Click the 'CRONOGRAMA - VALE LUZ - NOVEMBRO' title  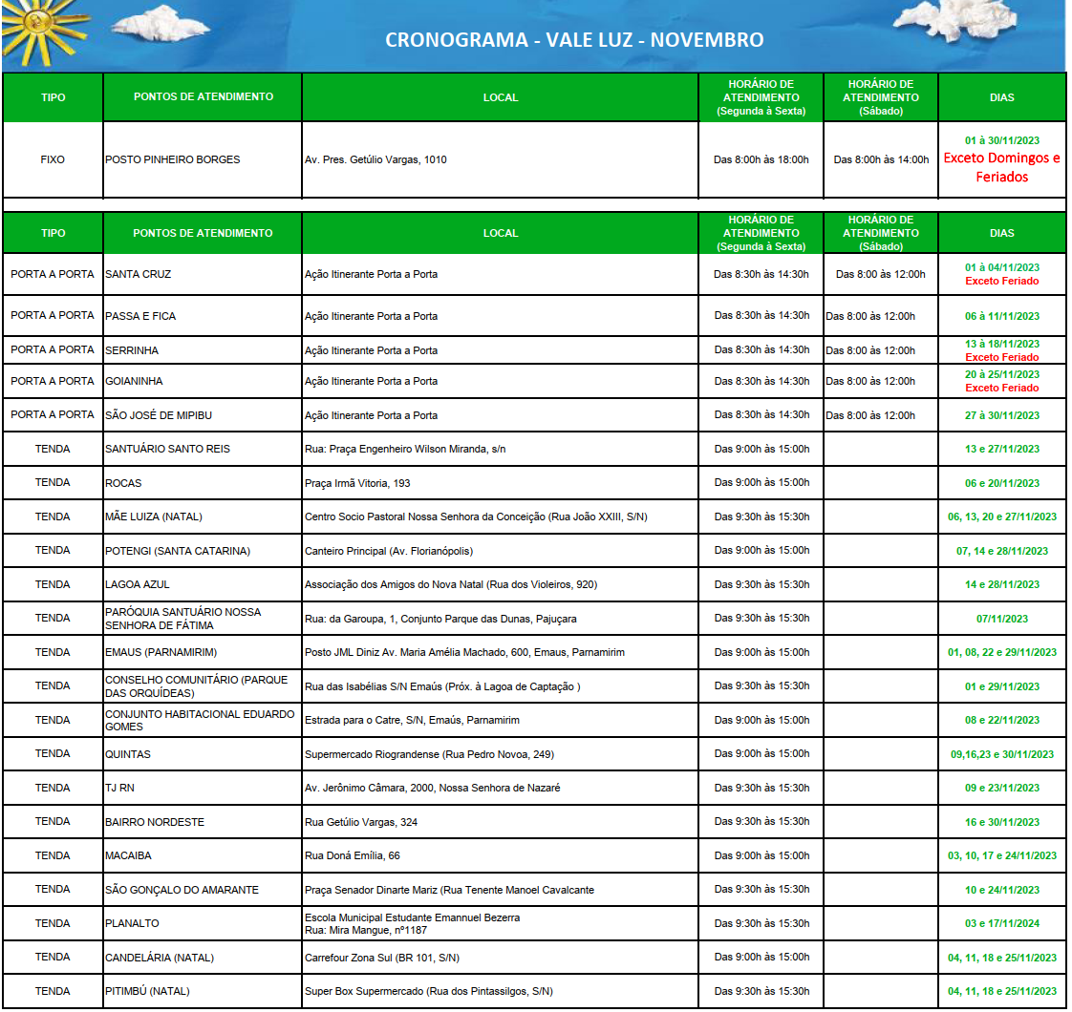coord(574,40)
